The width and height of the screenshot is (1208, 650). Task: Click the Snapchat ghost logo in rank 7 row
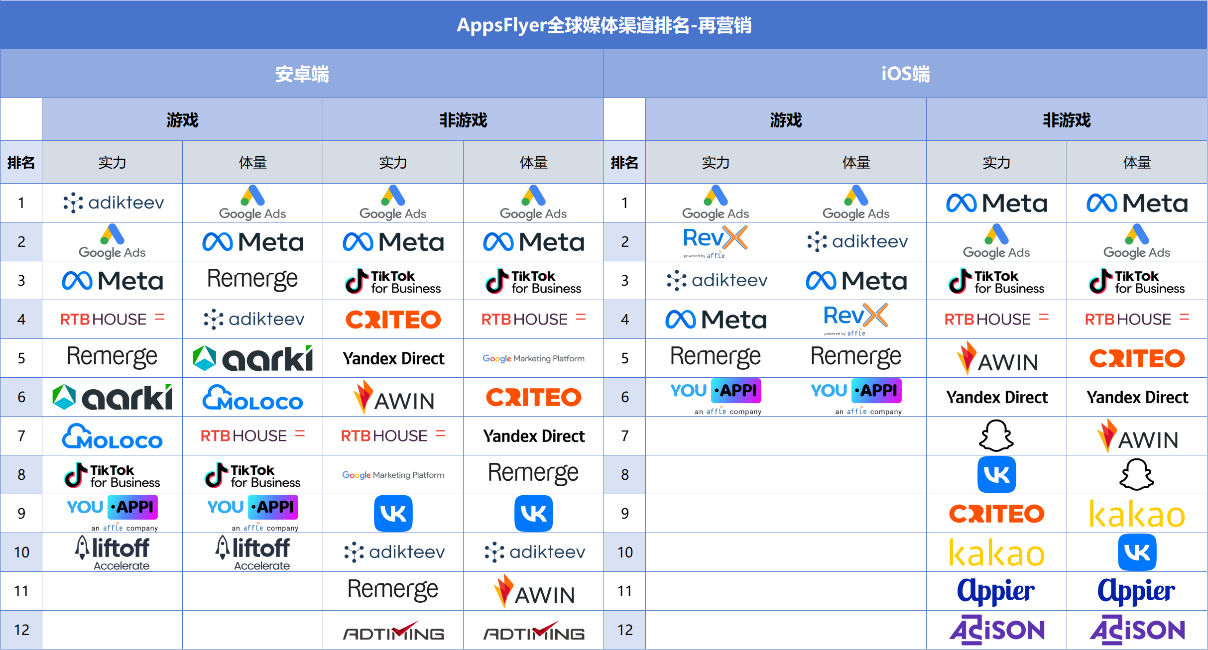click(996, 435)
